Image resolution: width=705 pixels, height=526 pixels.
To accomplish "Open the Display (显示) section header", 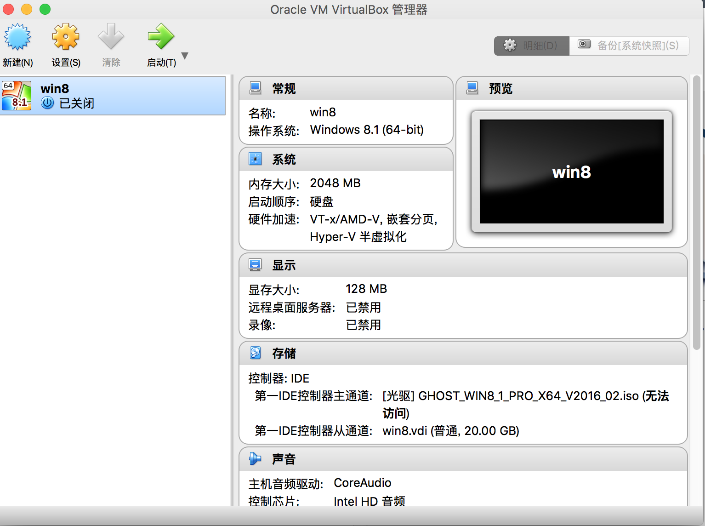I will (463, 265).
